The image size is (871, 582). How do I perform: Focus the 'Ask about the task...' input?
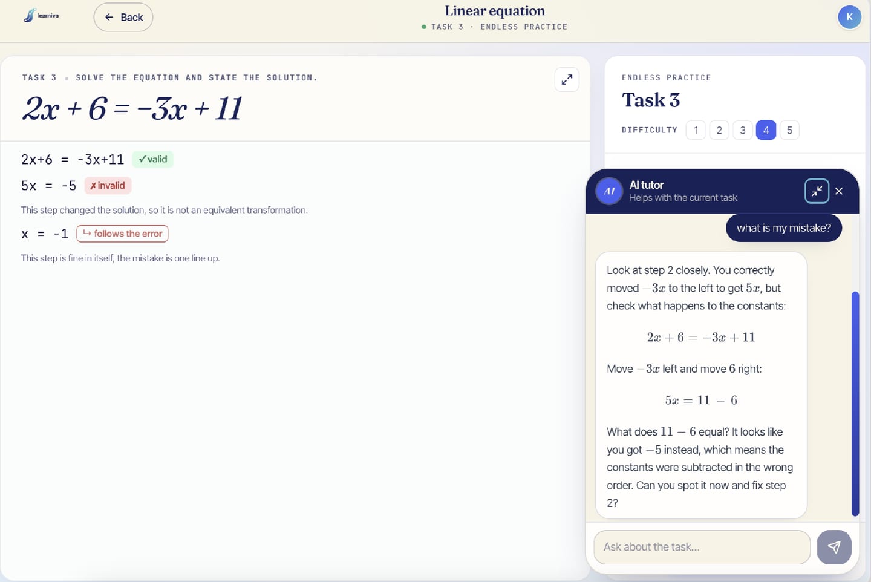702,547
